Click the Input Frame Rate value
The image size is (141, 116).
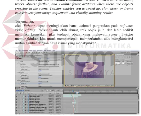[40, 71]
